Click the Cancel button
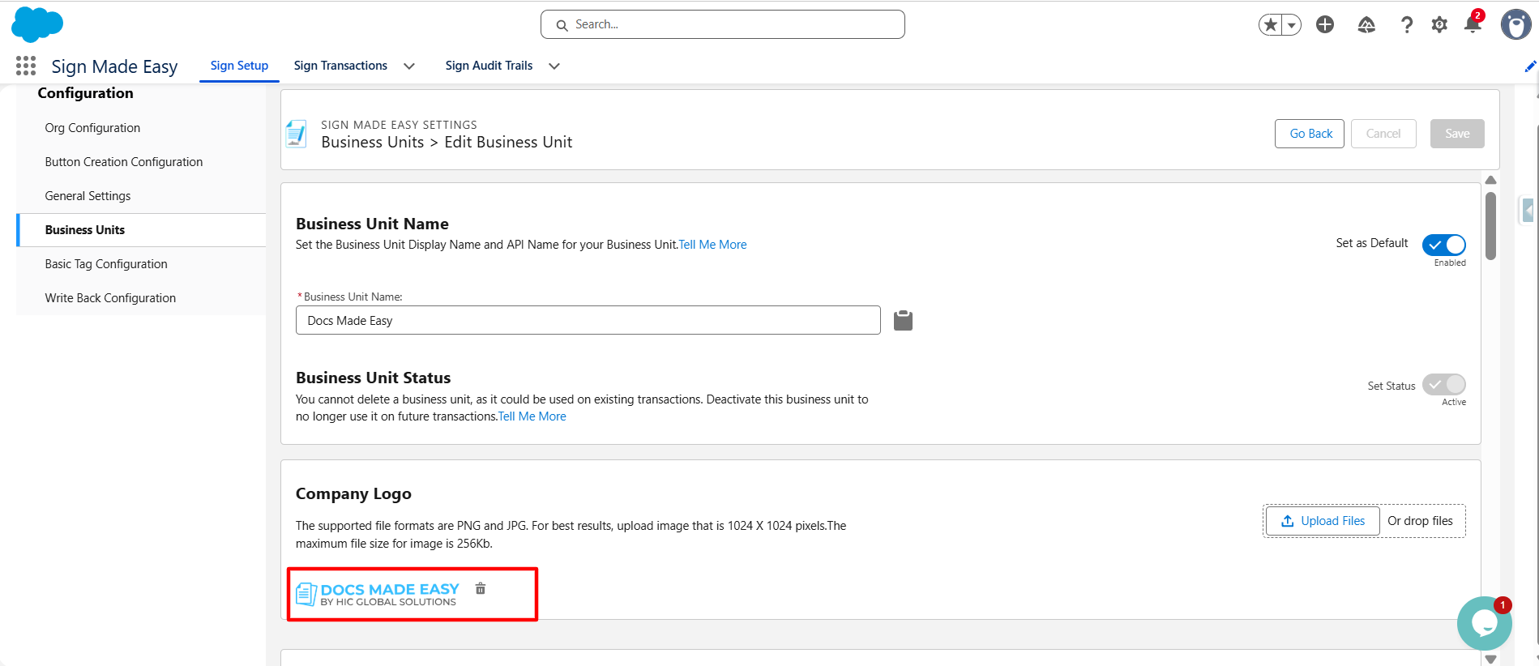Image resolution: width=1539 pixels, height=666 pixels. [x=1383, y=134]
